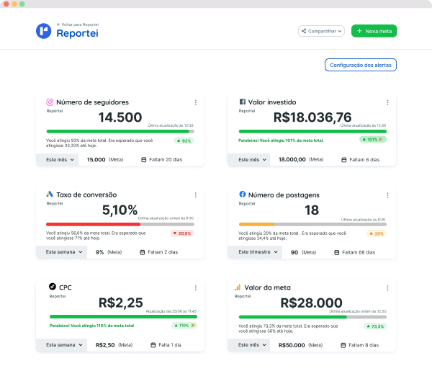Click the TikTok icon beside CPC
432x384 pixels.
(53, 287)
